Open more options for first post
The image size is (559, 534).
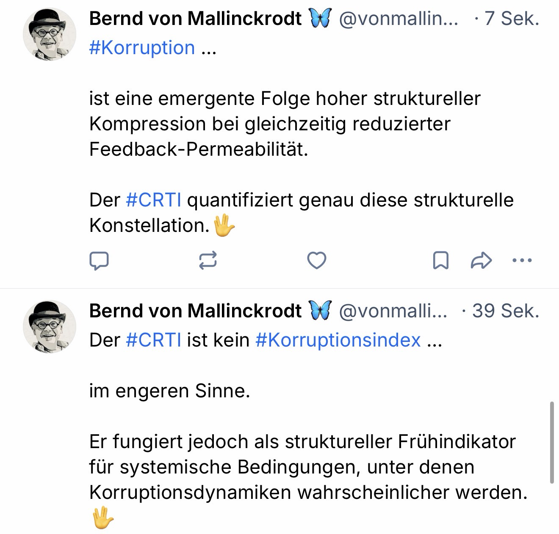click(x=522, y=261)
